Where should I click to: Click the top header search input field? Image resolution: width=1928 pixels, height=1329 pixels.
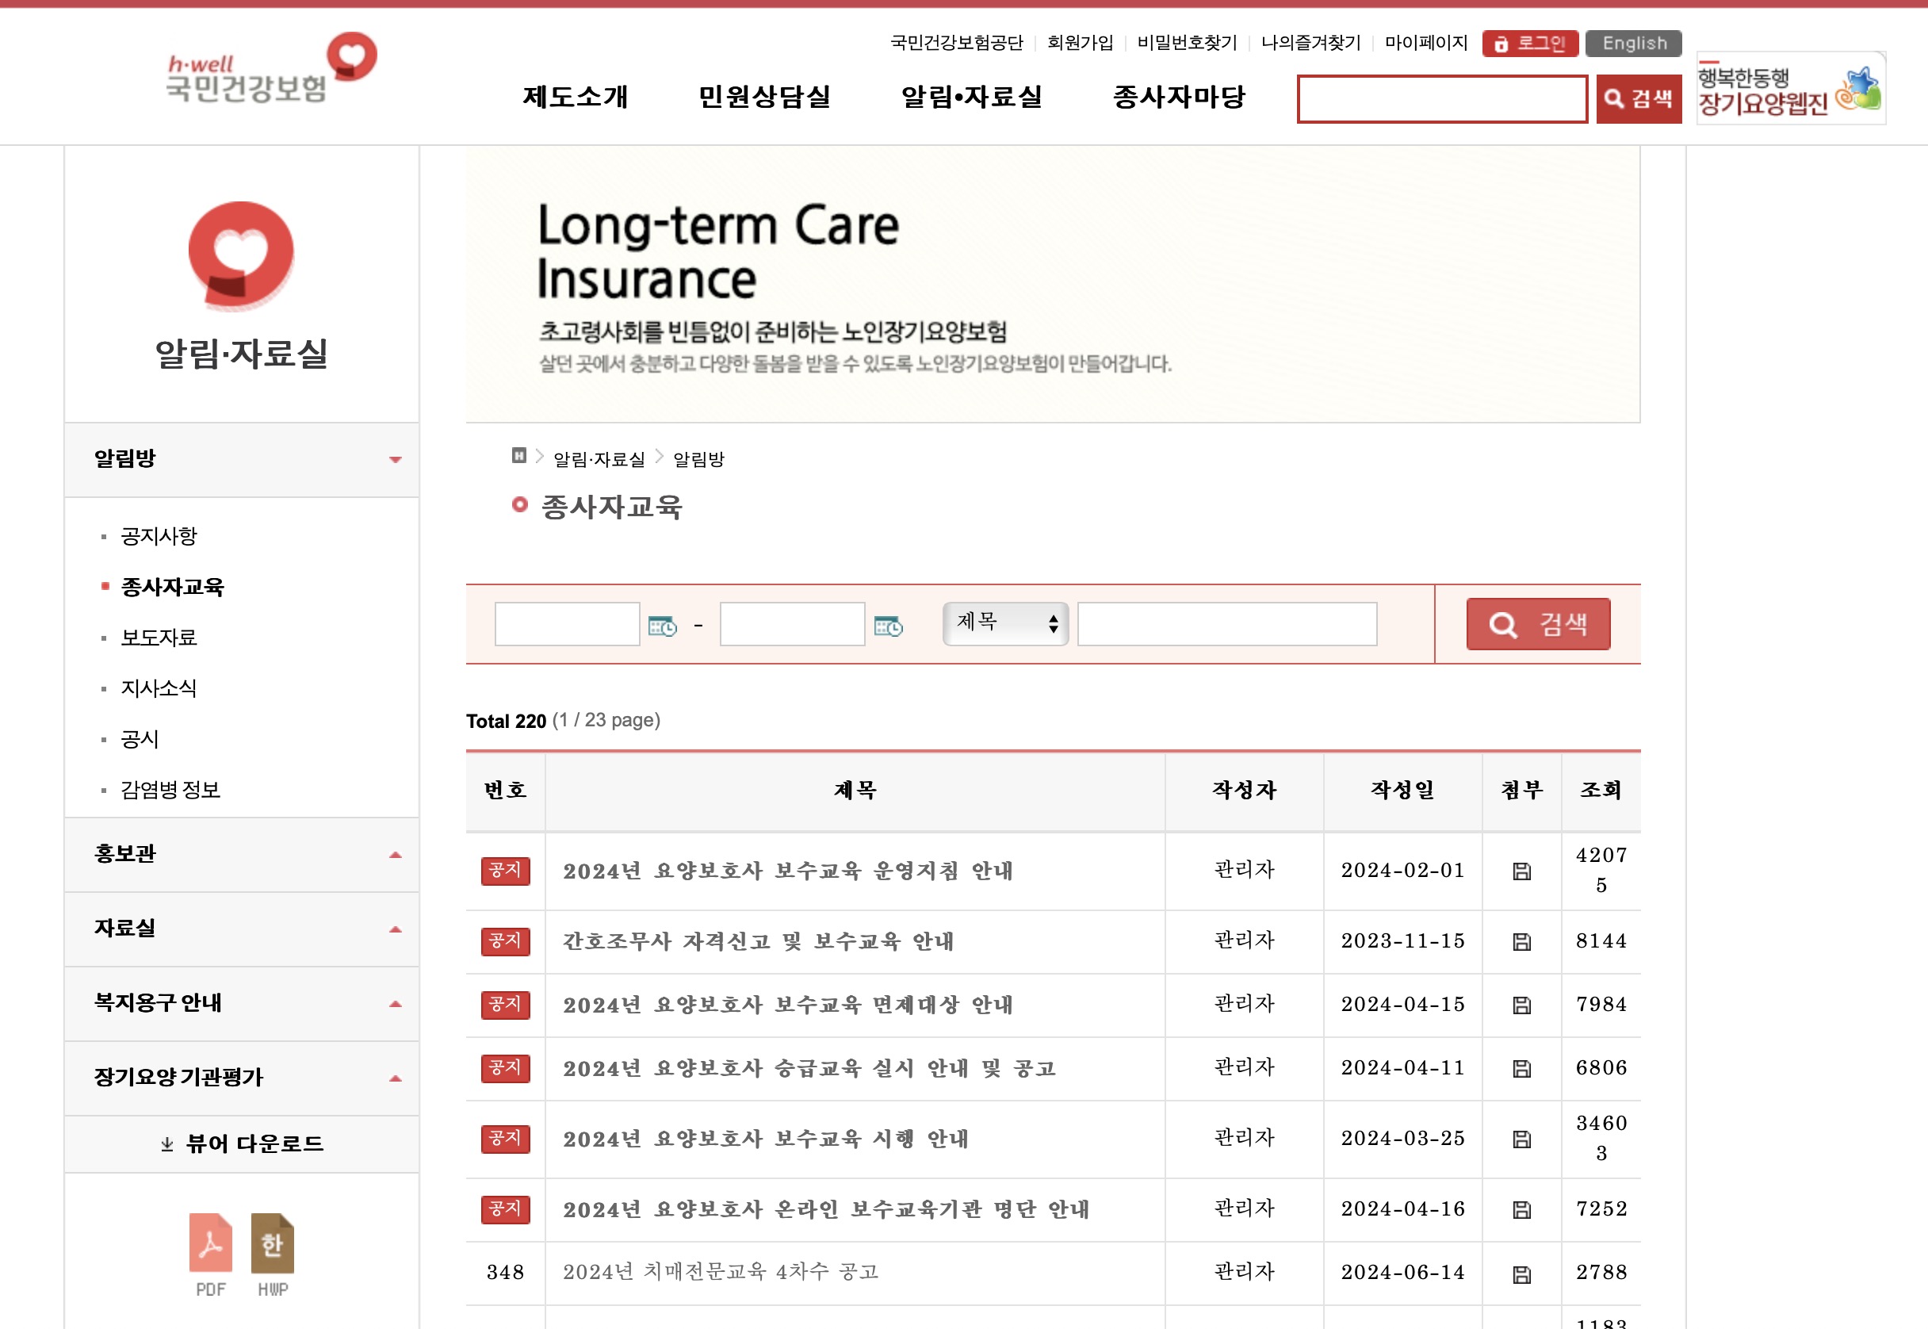coord(1442,99)
